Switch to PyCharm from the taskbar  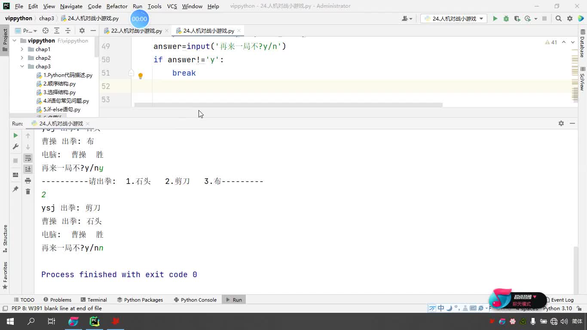[94, 321]
